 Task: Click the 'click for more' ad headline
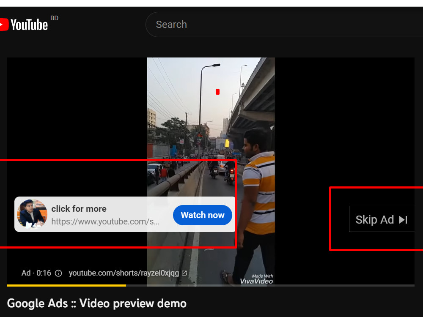79,209
